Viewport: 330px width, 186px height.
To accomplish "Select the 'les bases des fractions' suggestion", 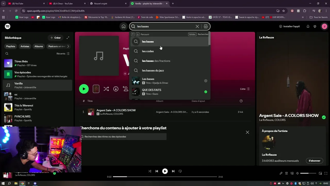I will [170, 61].
